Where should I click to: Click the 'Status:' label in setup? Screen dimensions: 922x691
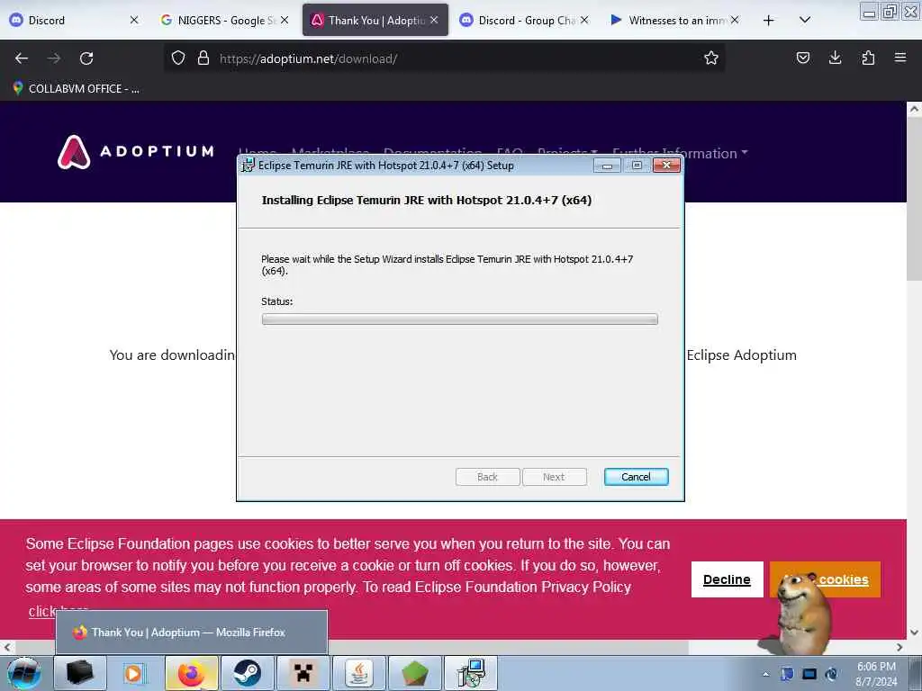pyautogui.click(x=277, y=301)
